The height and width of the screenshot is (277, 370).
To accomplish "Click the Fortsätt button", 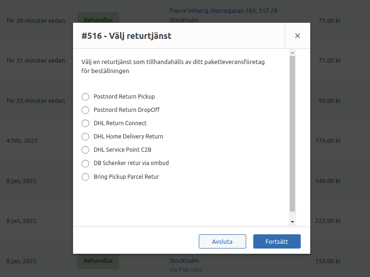I will coord(277,241).
